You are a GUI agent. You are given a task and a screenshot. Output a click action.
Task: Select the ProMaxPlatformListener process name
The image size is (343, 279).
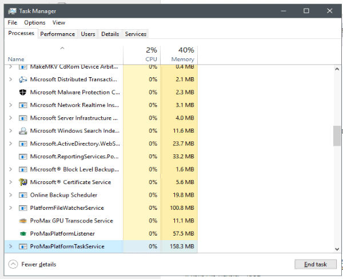click(x=62, y=234)
